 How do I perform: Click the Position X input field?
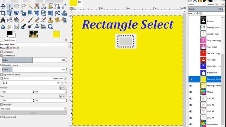pos(17,92)
